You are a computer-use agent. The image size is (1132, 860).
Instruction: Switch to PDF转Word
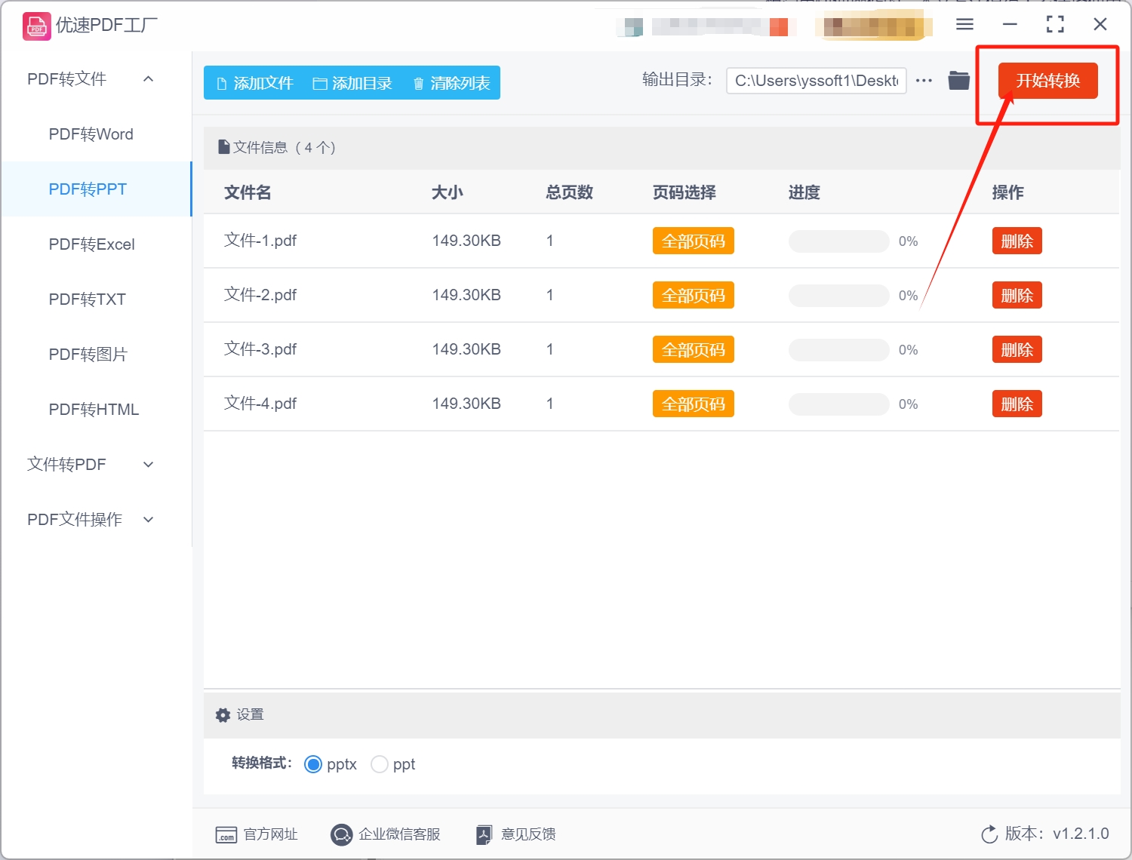[97, 134]
